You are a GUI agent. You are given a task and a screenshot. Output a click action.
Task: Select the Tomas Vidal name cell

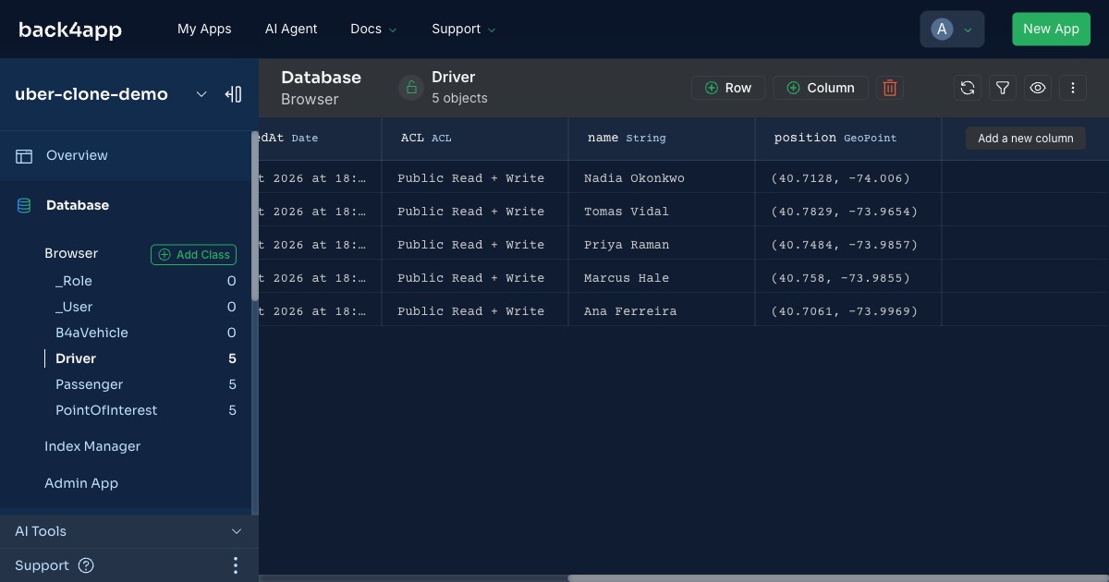pos(662,212)
